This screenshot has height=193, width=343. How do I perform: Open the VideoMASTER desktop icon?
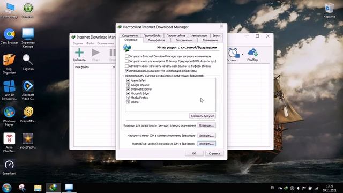click(28, 114)
